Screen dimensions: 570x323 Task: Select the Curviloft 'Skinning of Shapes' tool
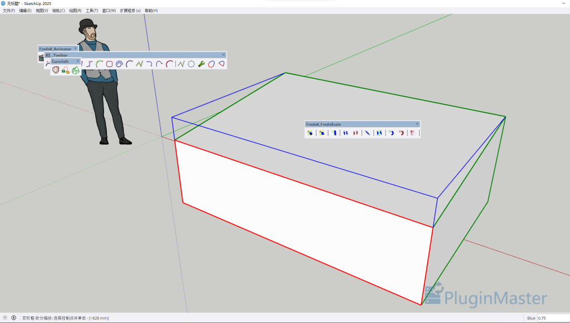tap(75, 69)
